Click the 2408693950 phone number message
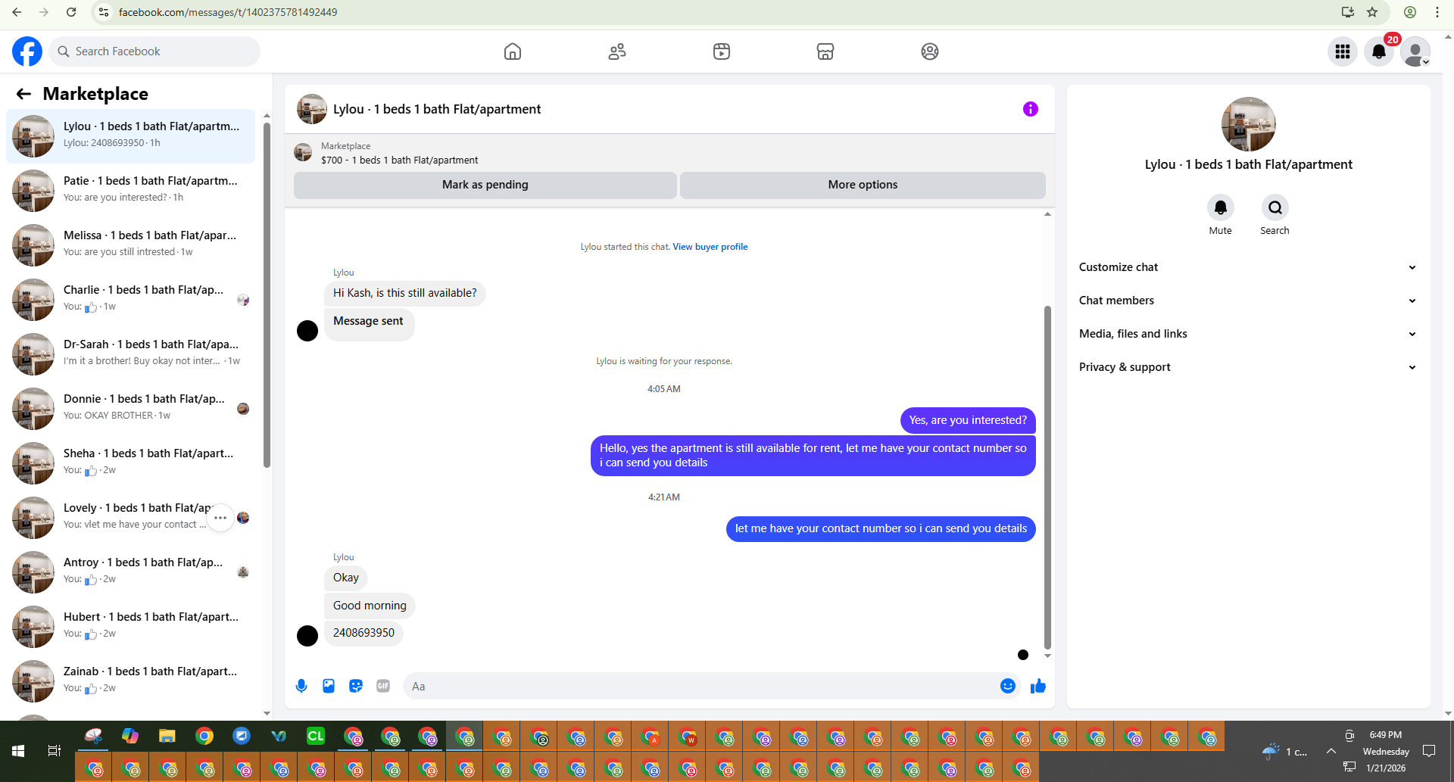This screenshot has height=782, width=1454. pos(363,633)
